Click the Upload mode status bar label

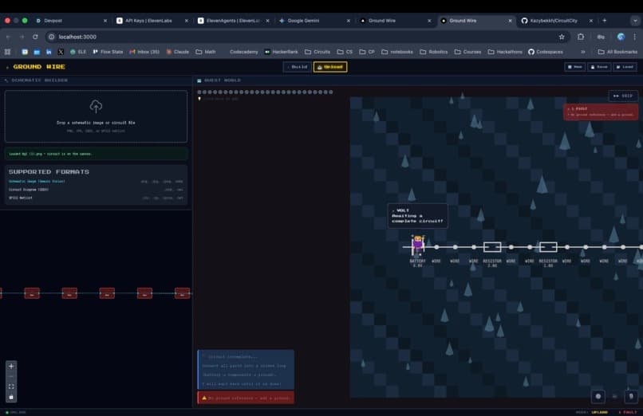(599, 412)
